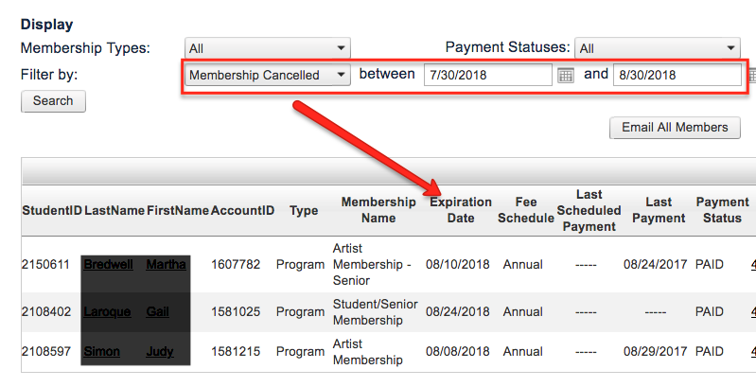756x387 pixels.
Task: Open the Bredwell last name link
Action: point(110,265)
